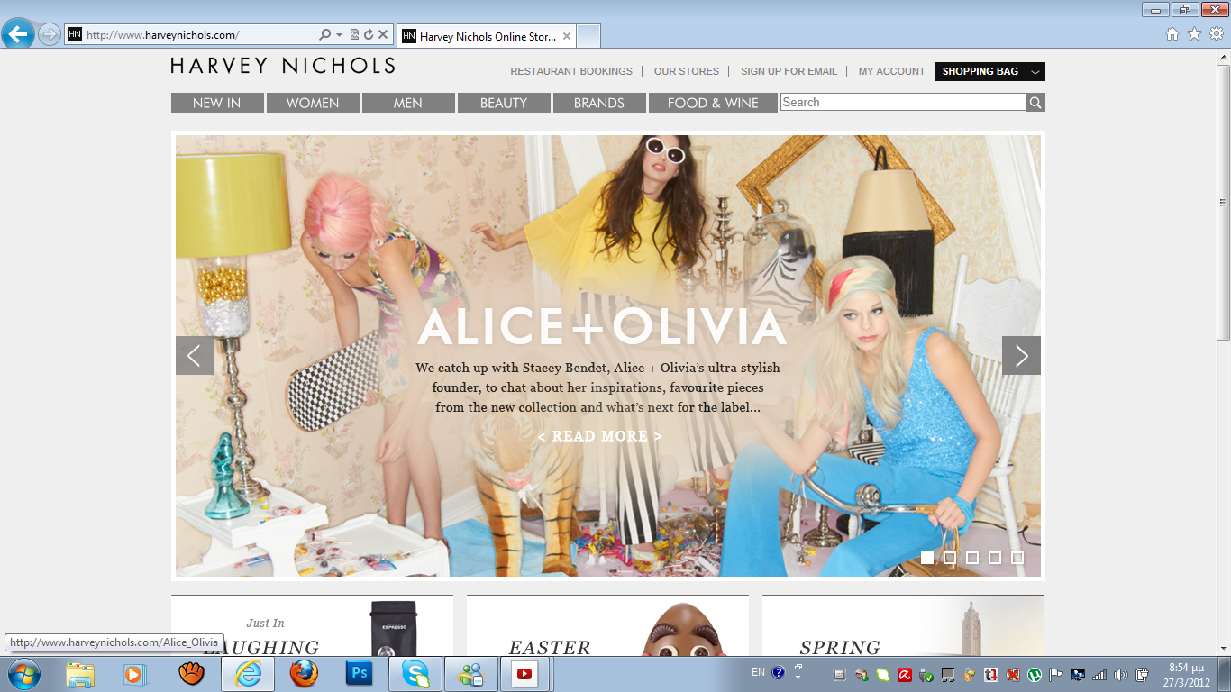The width and height of the screenshot is (1231, 692).
Task: Select the second carousel slide indicator
Action: point(950,558)
